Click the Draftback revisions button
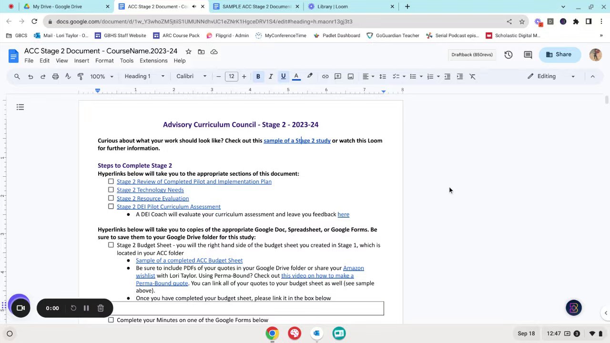610x343 pixels. [x=472, y=55]
